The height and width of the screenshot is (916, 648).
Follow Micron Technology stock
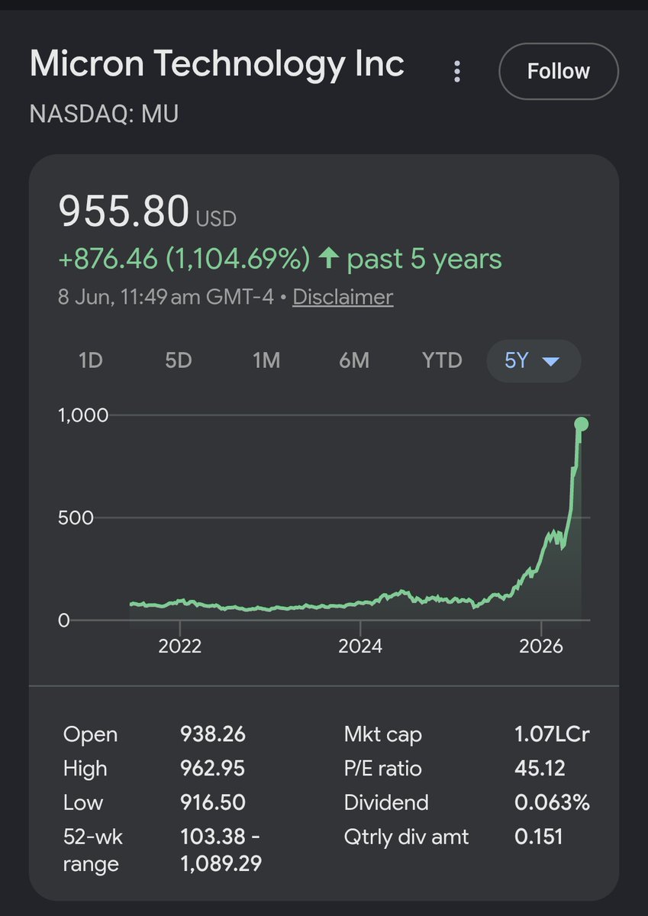(559, 71)
